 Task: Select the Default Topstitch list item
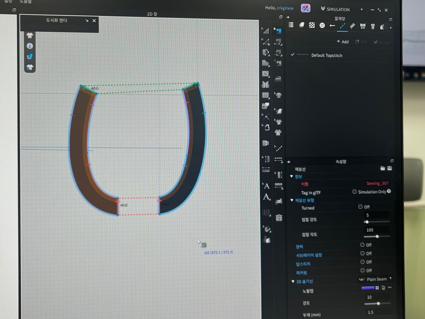click(x=326, y=55)
